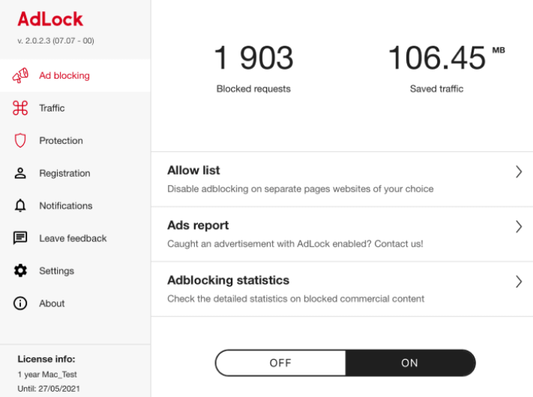The height and width of the screenshot is (397, 533).
Task: Click the blocked requests counter 1 903
Action: (253, 59)
